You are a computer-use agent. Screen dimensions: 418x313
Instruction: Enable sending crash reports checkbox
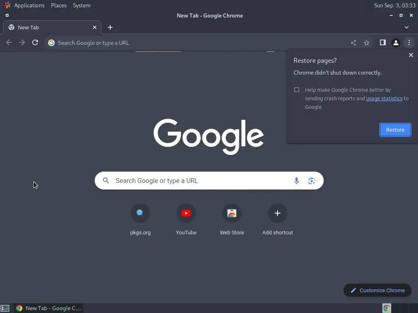pos(297,90)
